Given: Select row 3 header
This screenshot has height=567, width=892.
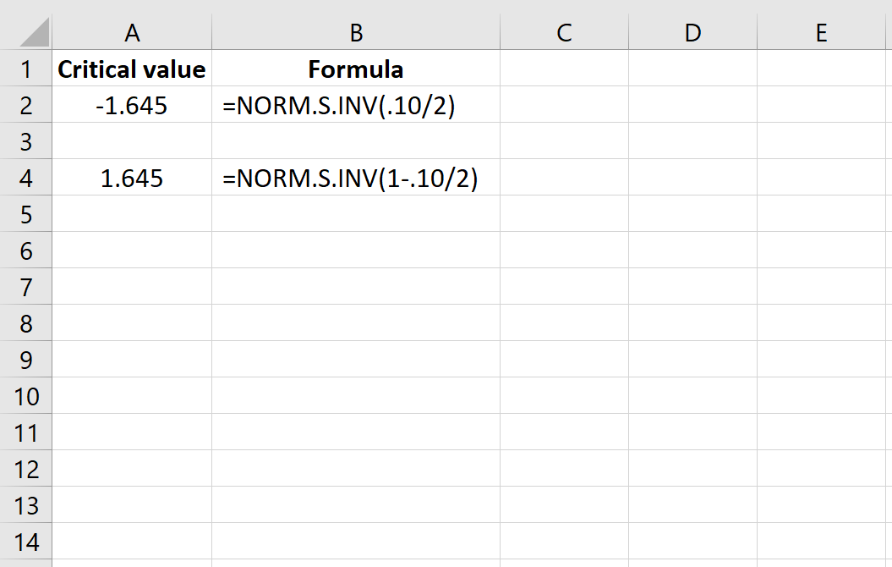Looking at the screenshot, I should pyautogui.click(x=26, y=142).
